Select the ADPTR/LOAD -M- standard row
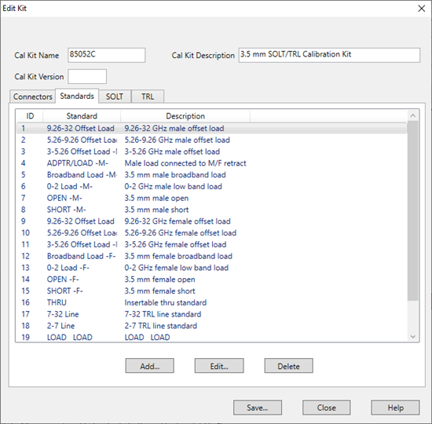 211,163
